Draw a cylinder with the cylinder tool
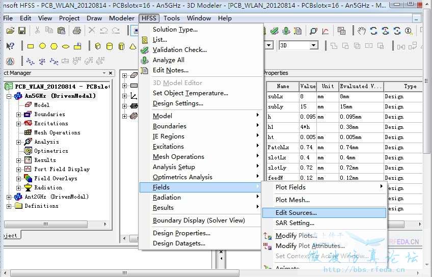The height and width of the screenshot is (277, 432). click(x=110, y=46)
